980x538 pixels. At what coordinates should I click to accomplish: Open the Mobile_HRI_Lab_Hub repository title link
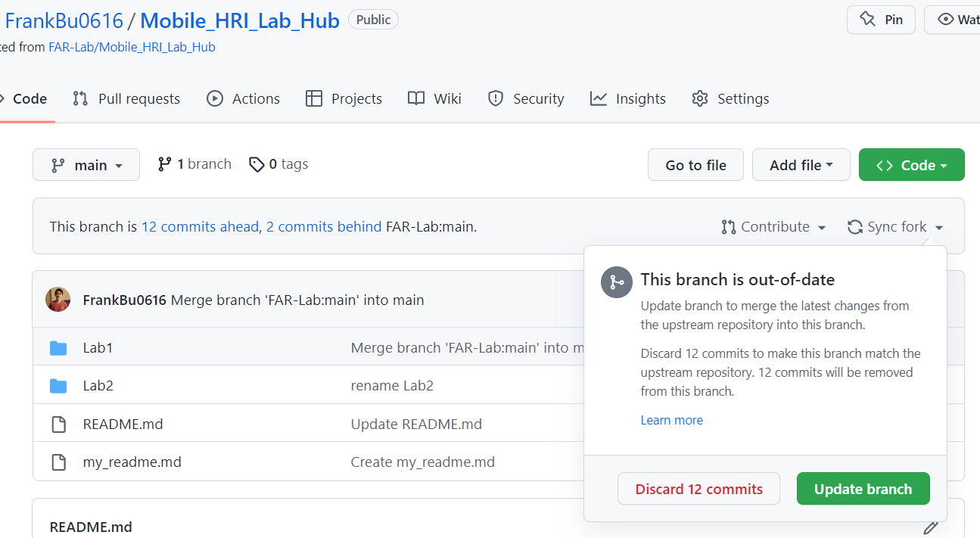(x=240, y=21)
